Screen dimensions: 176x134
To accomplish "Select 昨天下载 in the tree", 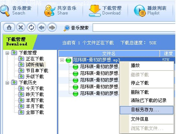I will coord(35,95).
